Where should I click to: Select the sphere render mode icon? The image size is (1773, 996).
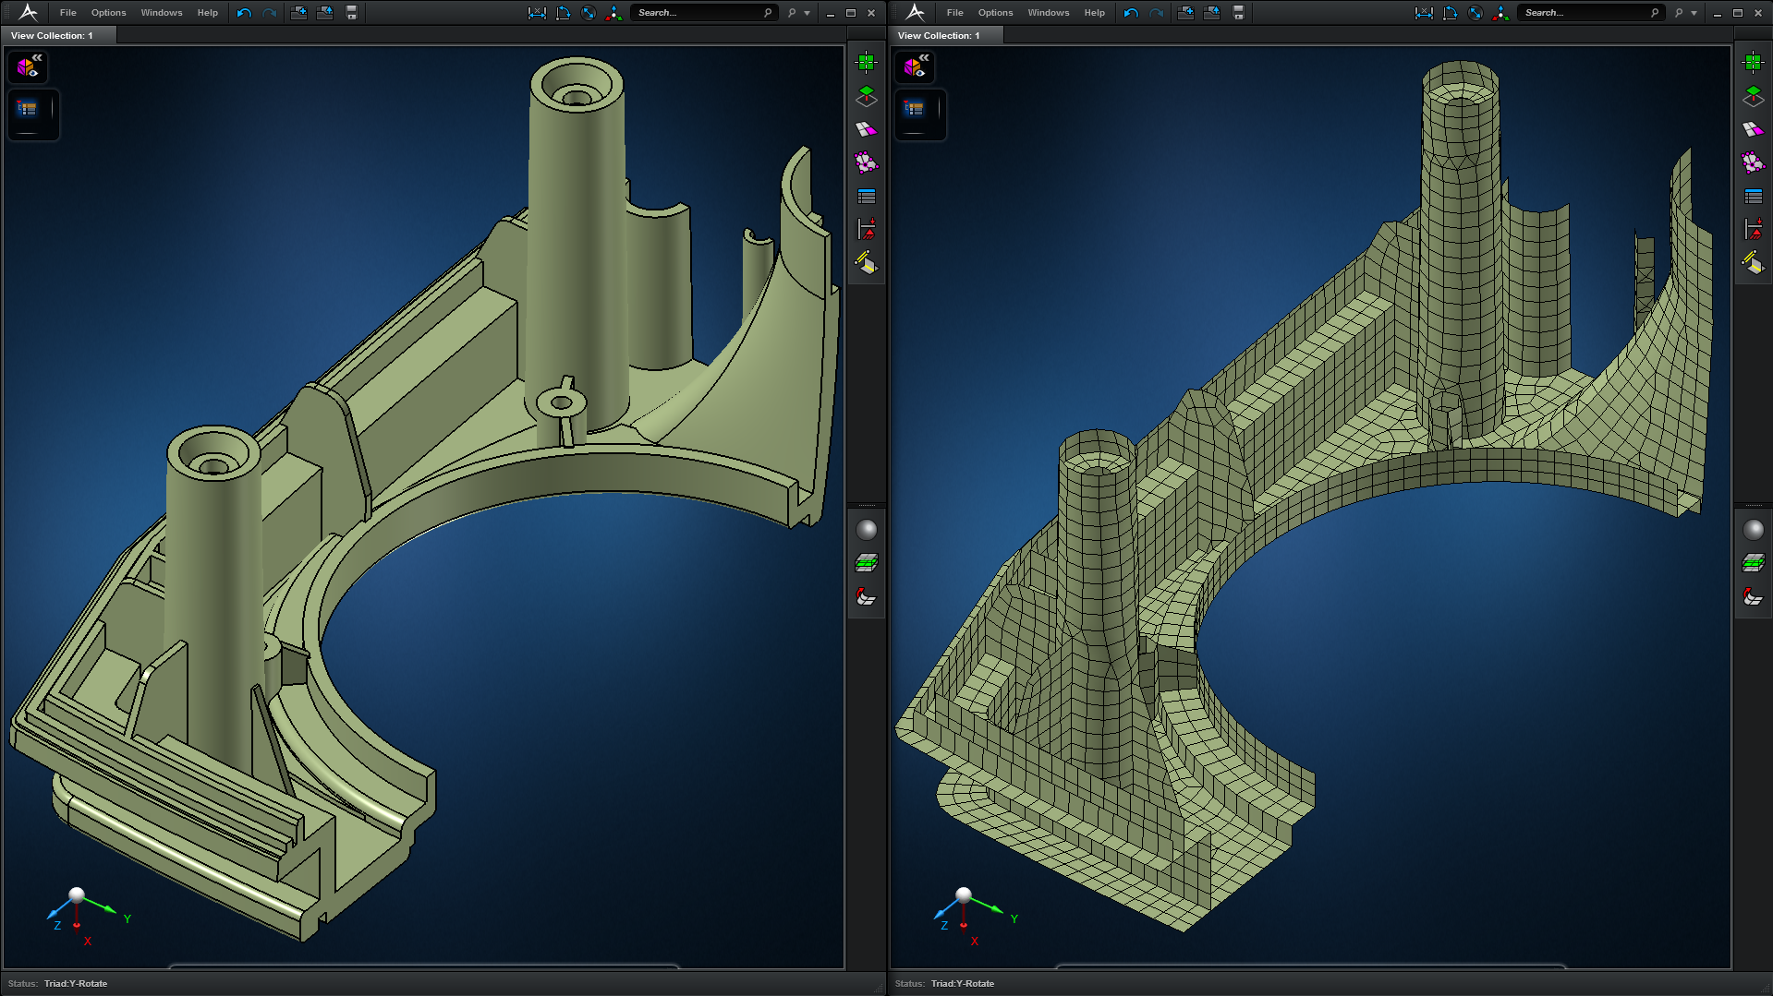[866, 529]
